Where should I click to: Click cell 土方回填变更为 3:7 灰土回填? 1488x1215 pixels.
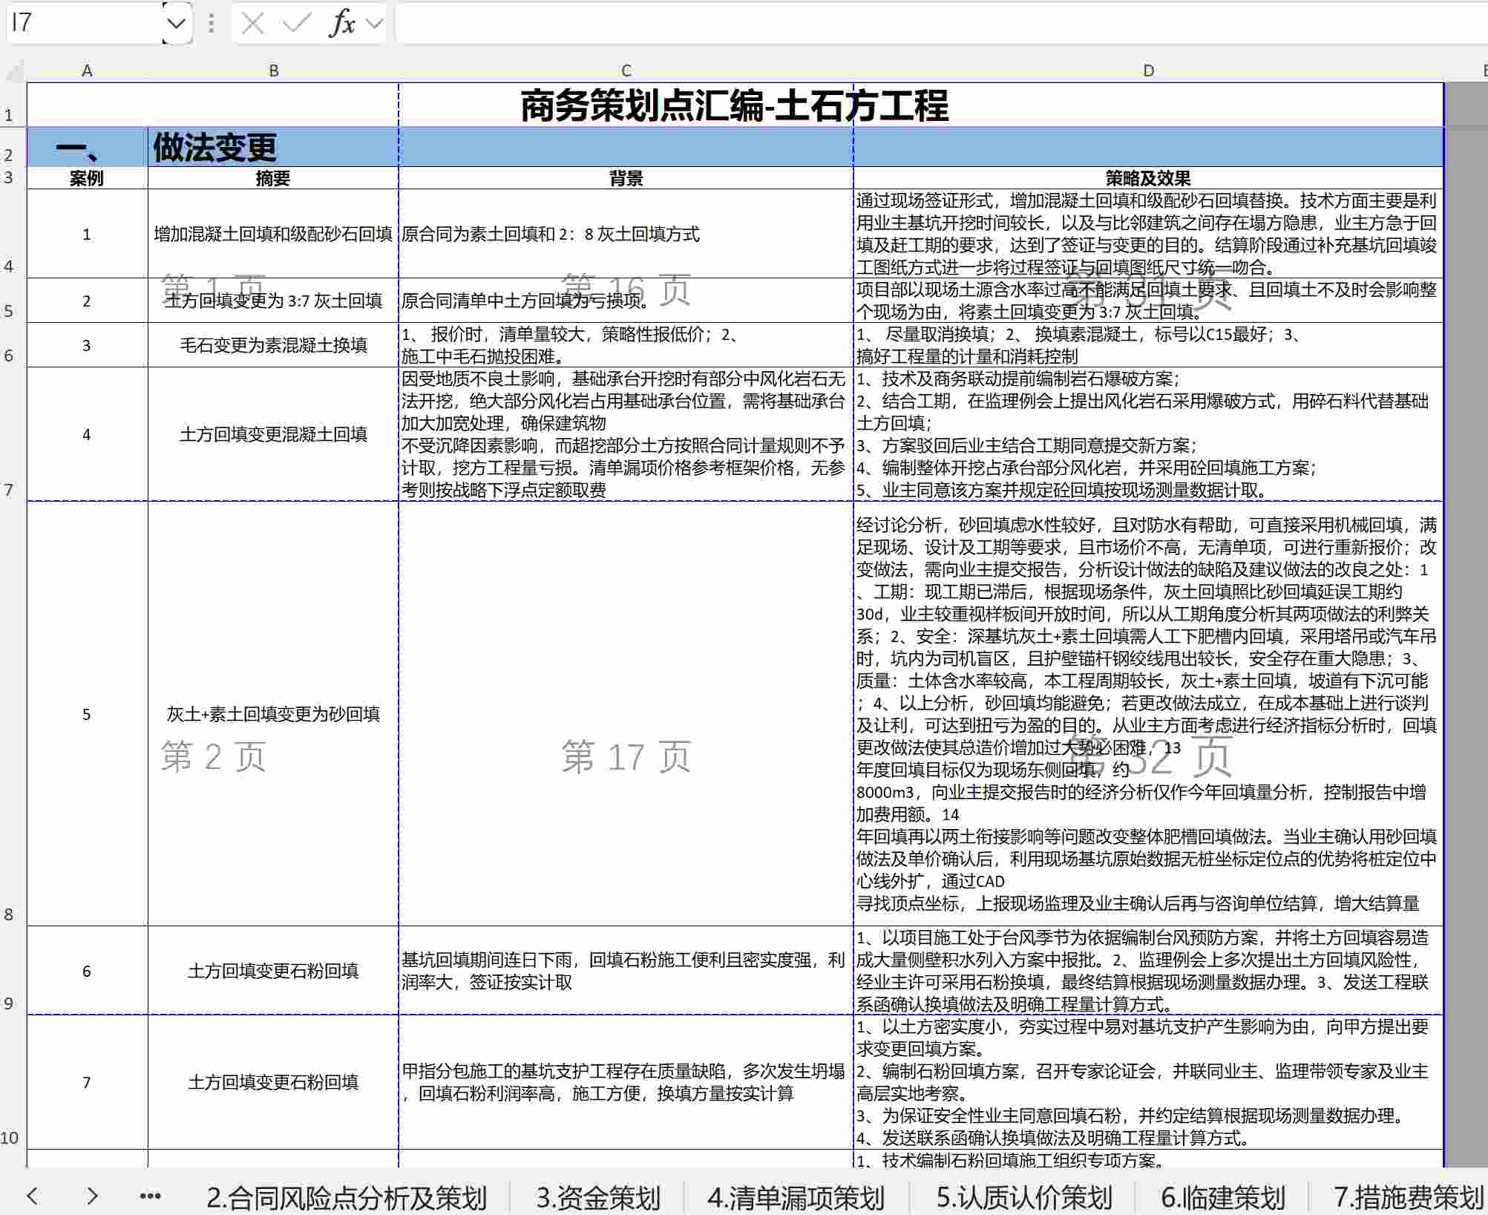[273, 301]
